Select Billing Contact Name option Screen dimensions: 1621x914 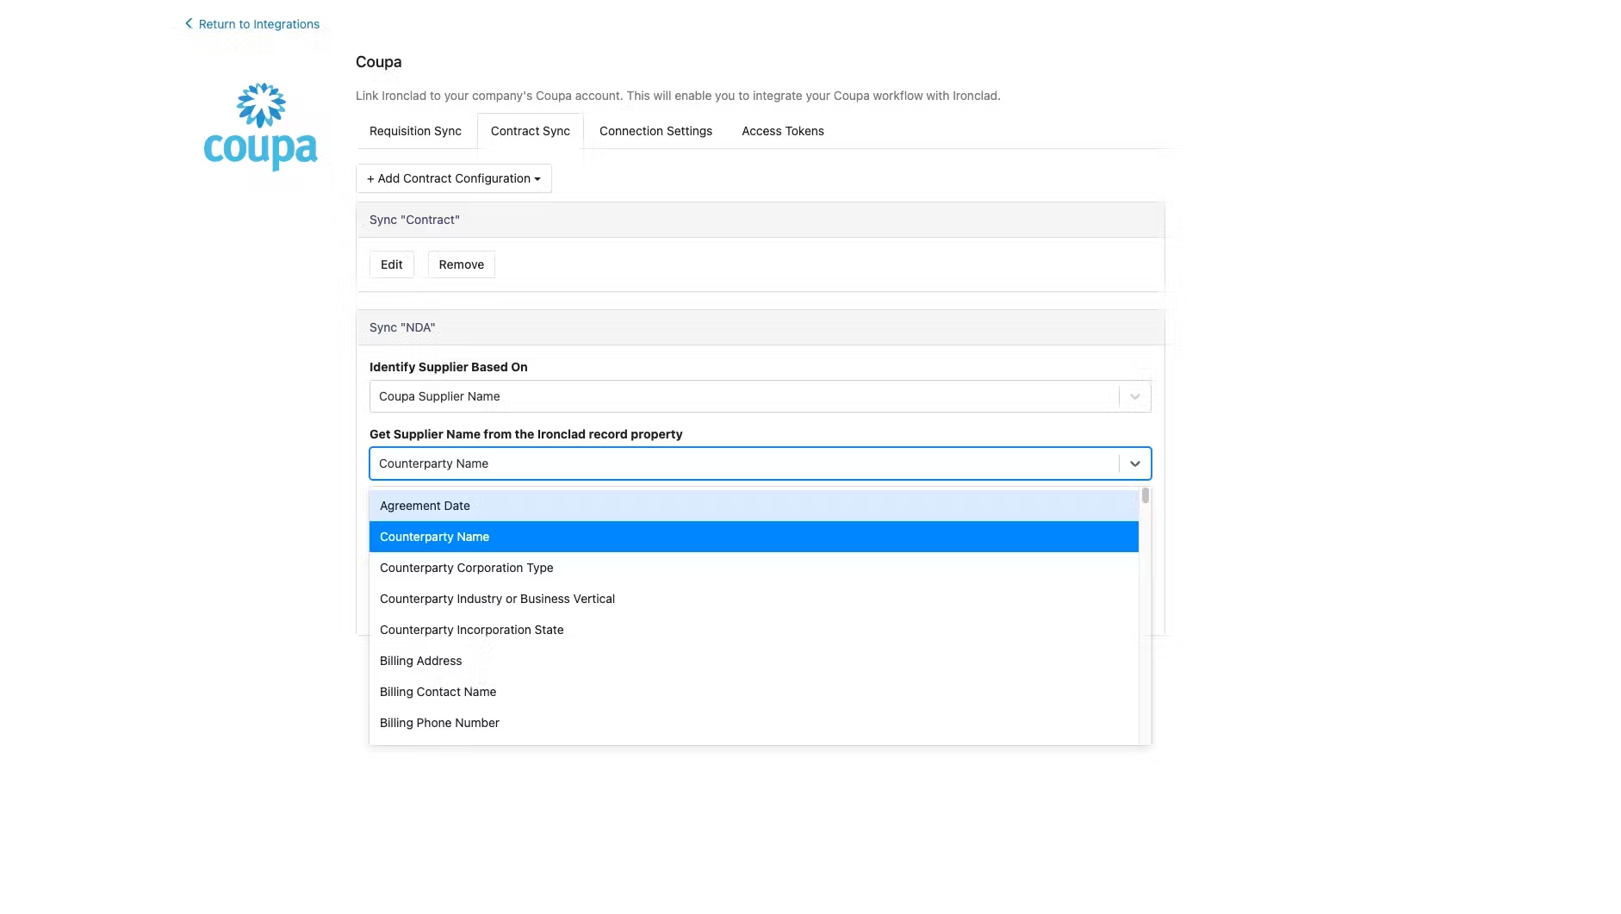click(x=754, y=692)
